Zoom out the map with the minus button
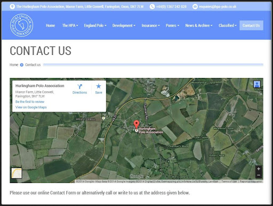The image size is (273, 206). coord(259,175)
